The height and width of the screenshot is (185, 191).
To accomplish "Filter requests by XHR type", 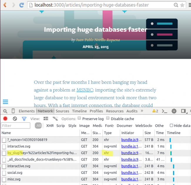I will [x=50, y=126].
